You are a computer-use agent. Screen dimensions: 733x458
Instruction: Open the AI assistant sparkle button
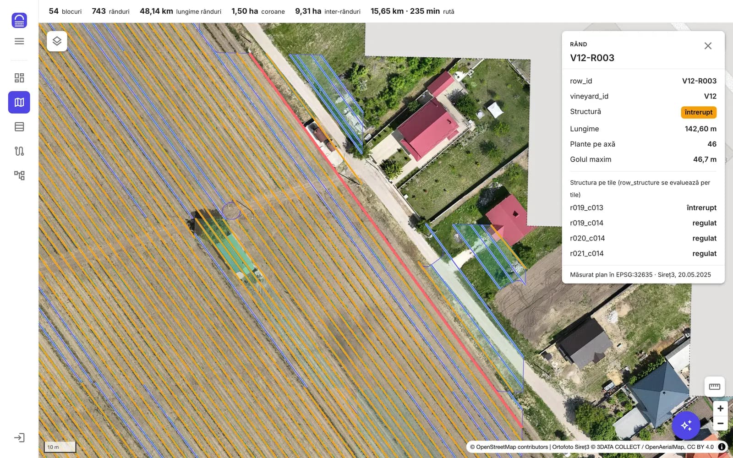pyautogui.click(x=686, y=425)
